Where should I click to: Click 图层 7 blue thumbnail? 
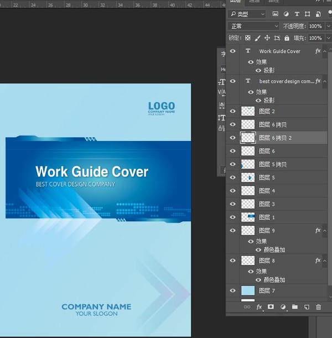pyautogui.click(x=248, y=290)
